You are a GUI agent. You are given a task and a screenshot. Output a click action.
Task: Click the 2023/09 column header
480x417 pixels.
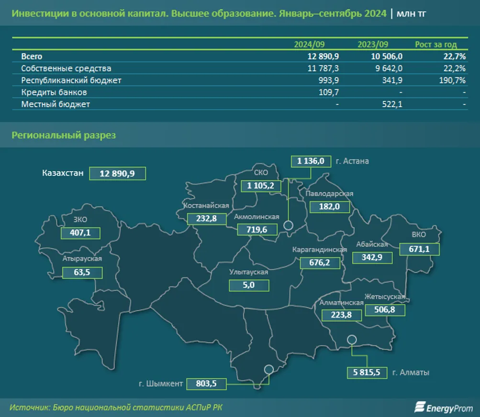pyautogui.click(x=373, y=44)
